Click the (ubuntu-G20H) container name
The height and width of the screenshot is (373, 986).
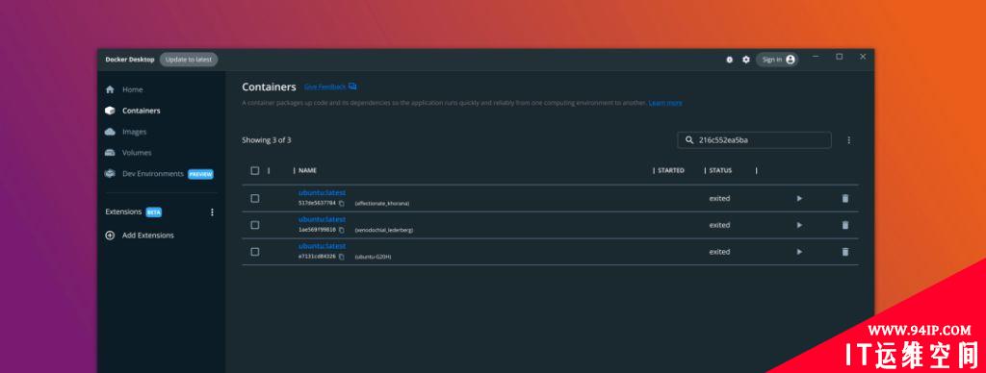pos(373,257)
